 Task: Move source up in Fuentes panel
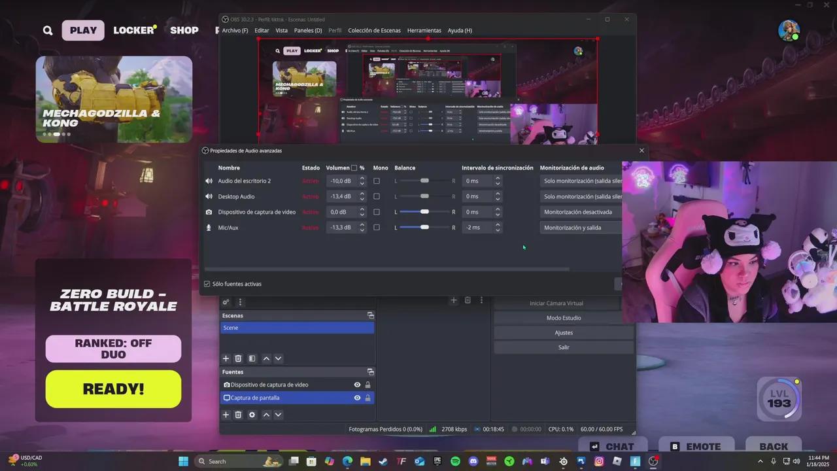266,415
